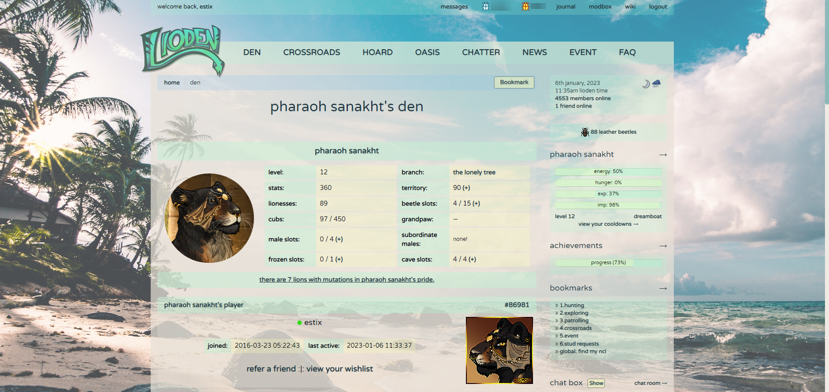
Task: Click male slots plus (+) link
Action: (x=339, y=239)
